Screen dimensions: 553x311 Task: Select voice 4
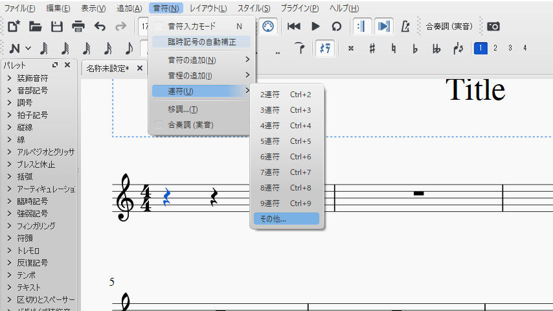(x=525, y=48)
